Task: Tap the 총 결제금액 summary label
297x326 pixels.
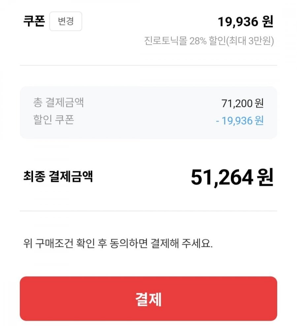Action: pyautogui.click(x=58, y=102)
